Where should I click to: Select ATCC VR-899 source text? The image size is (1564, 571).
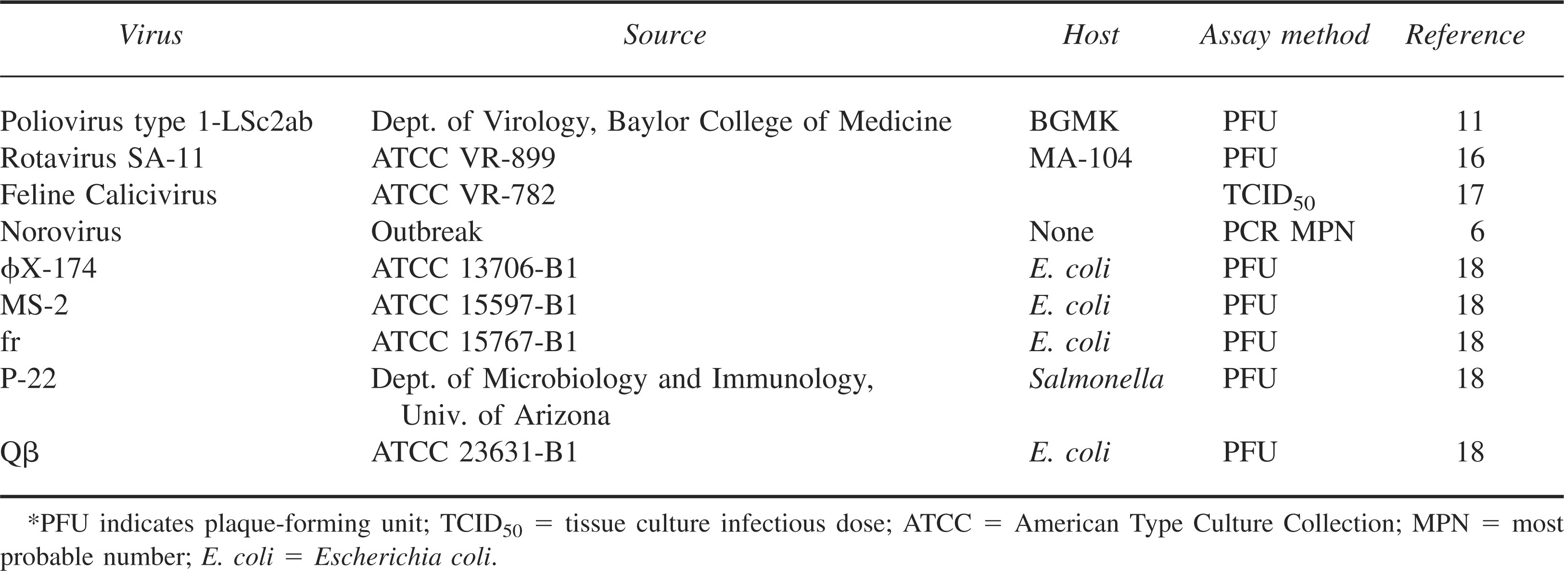(463, 158)
